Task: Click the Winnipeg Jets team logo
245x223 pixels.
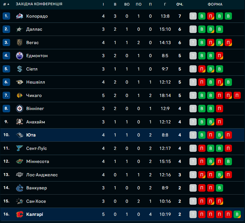Action: (20, 108)
